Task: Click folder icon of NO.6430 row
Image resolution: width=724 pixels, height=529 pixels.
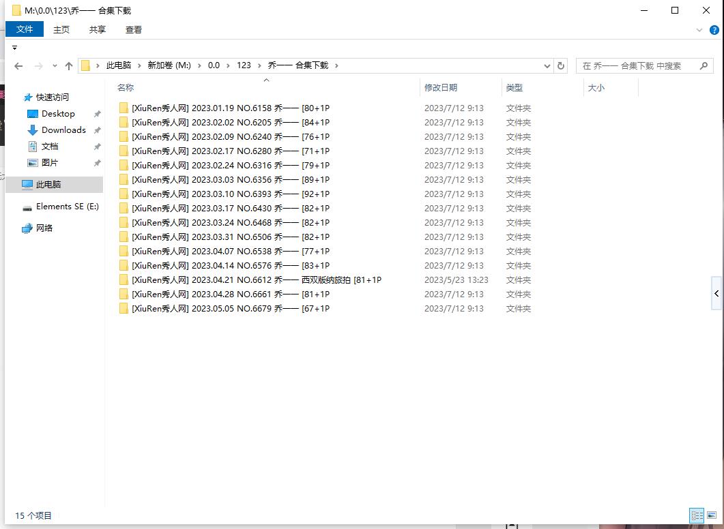Action: tap(124, 208)
